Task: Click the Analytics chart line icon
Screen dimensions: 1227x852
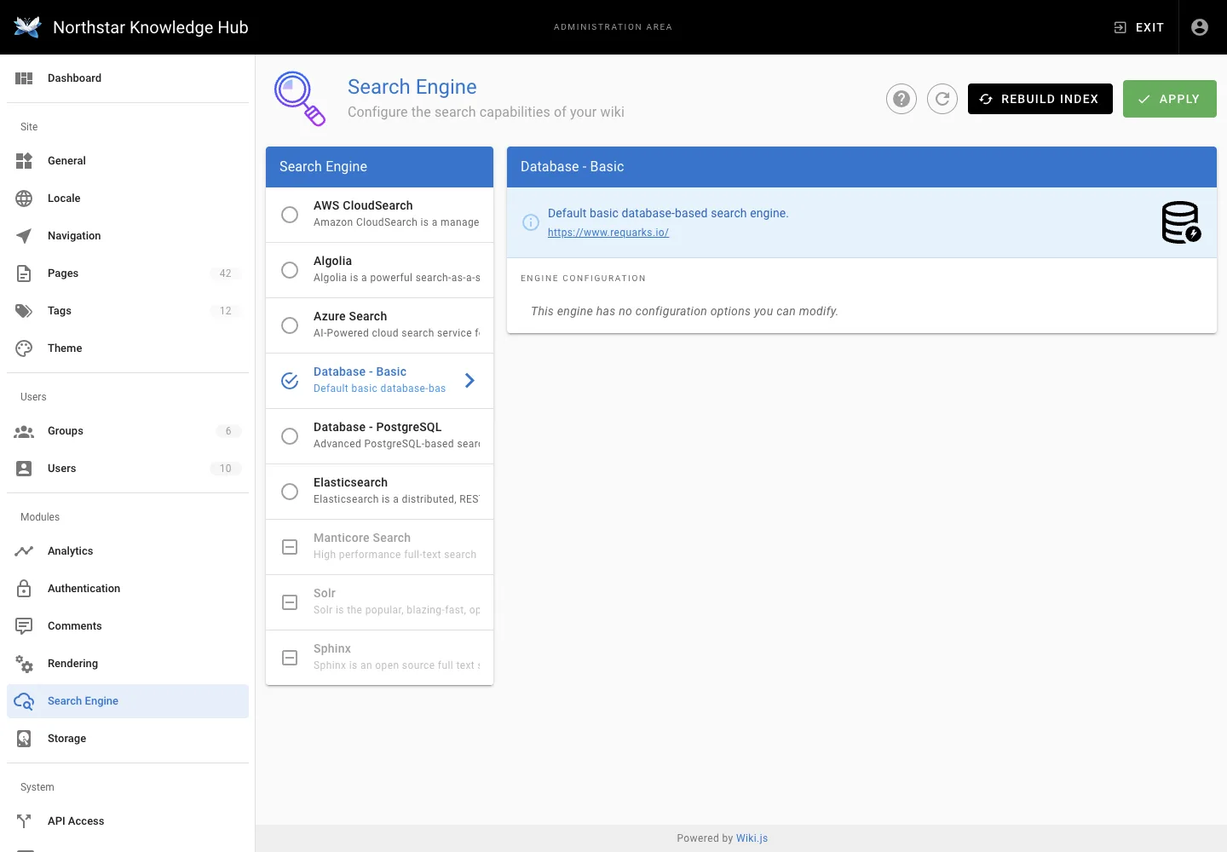Action: pos(24,551)
